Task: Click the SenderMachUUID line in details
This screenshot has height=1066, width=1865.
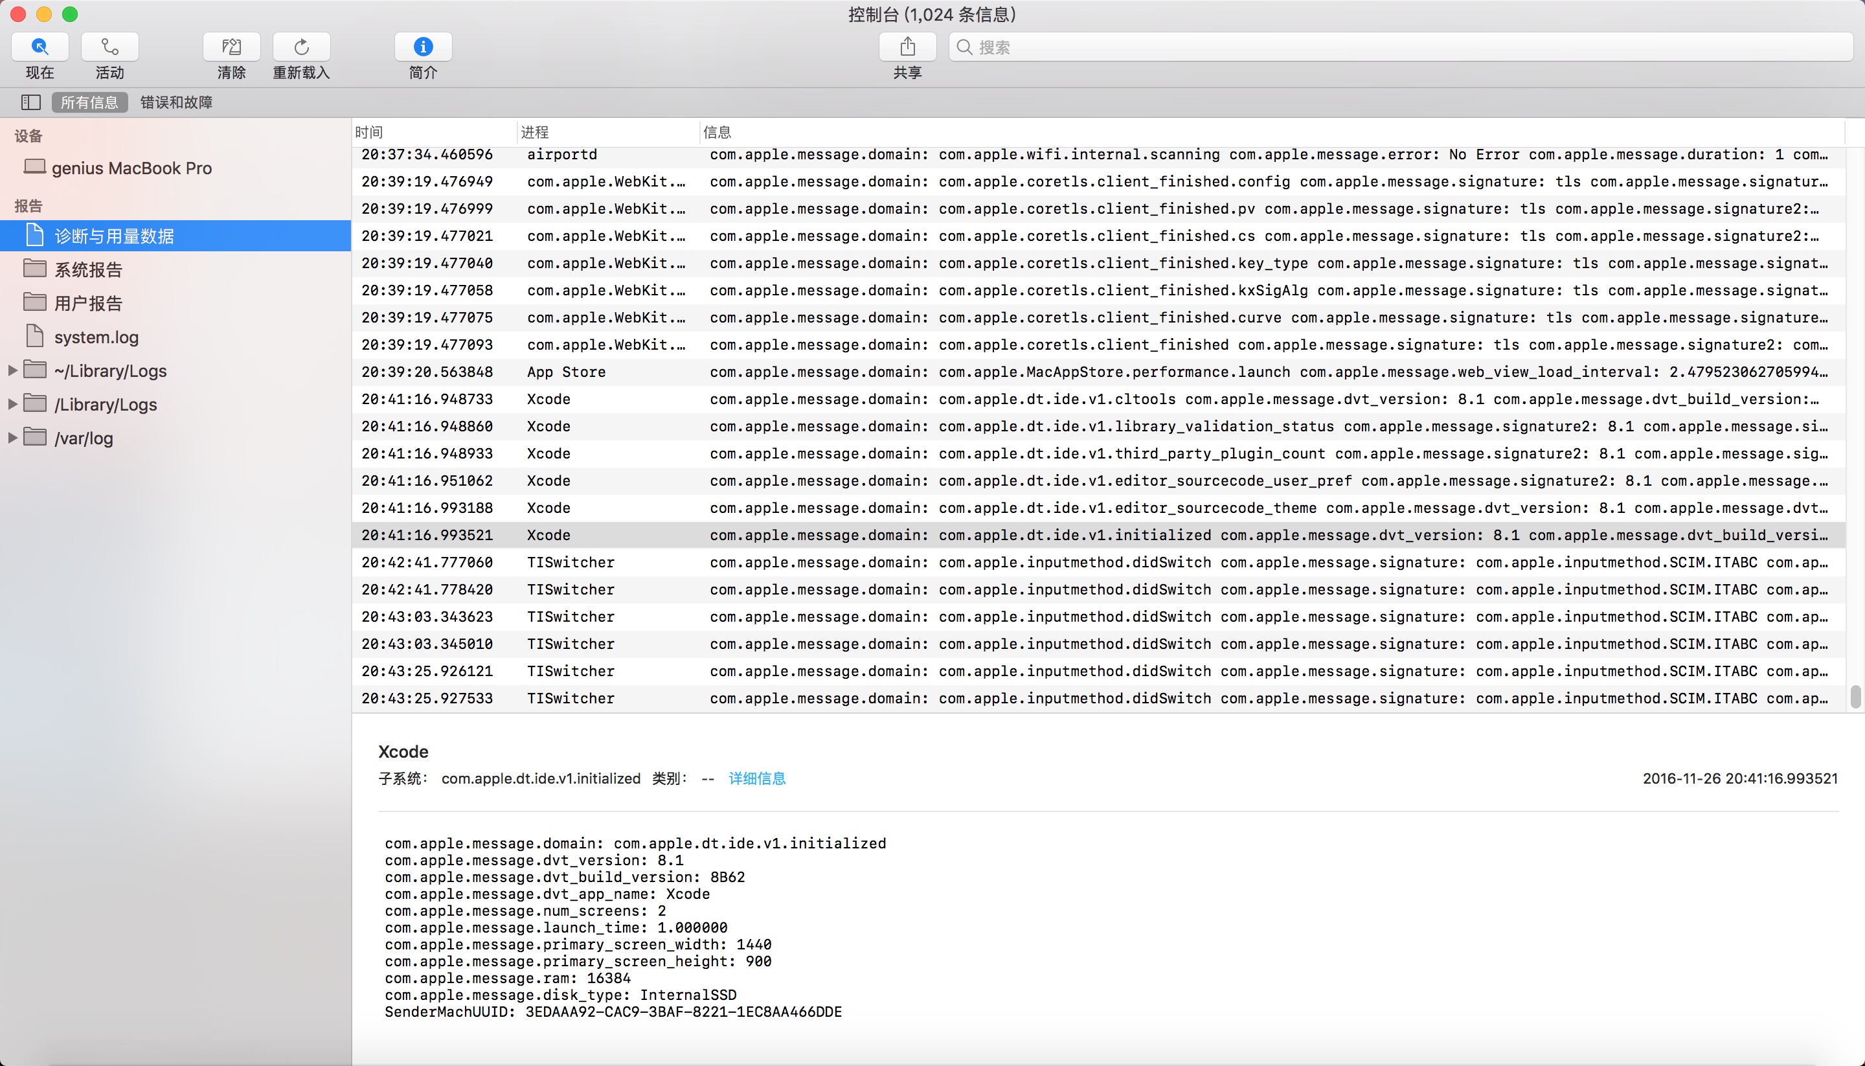Action: pyautogui.click(x=613, y=1012)
